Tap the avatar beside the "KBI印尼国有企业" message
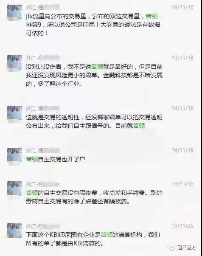The image size is (202, 256). [x=14, y=231]
